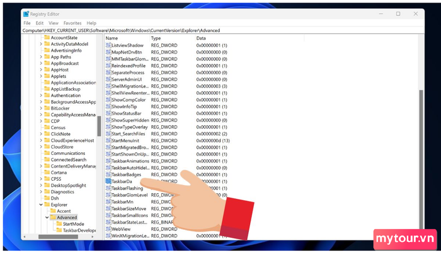Click the 0x0000000d (13) data cell
The width and height of the screenshot is (441, 255).
point(213,140)
